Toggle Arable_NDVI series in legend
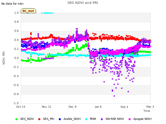Image resolution: width=166 pixels, height=124 pixels. [70, 119]
